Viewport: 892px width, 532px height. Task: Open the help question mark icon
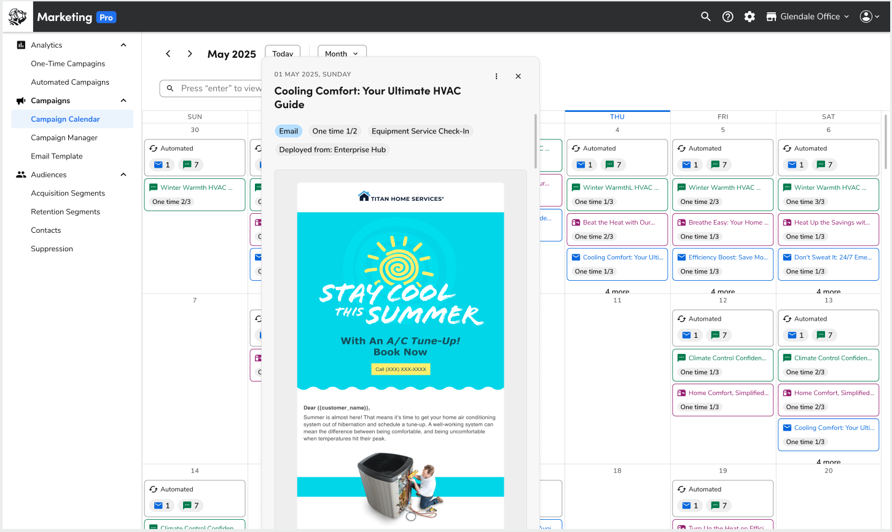tap(728, 17)
